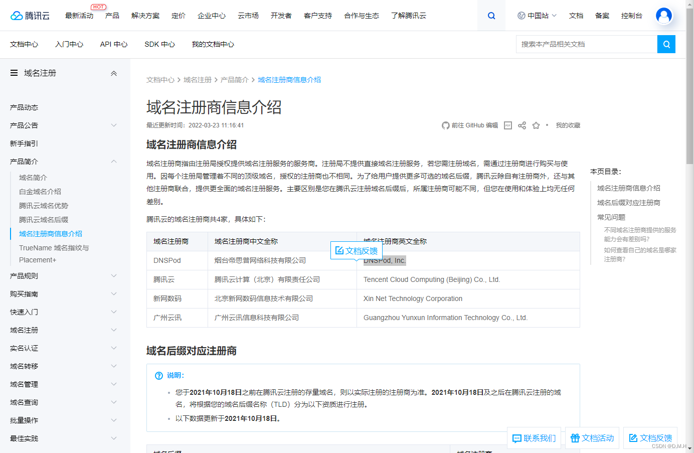The image size is (694, 453).
Task: Click the floating 文档反馈 popup button
Action: click(357, 251)
